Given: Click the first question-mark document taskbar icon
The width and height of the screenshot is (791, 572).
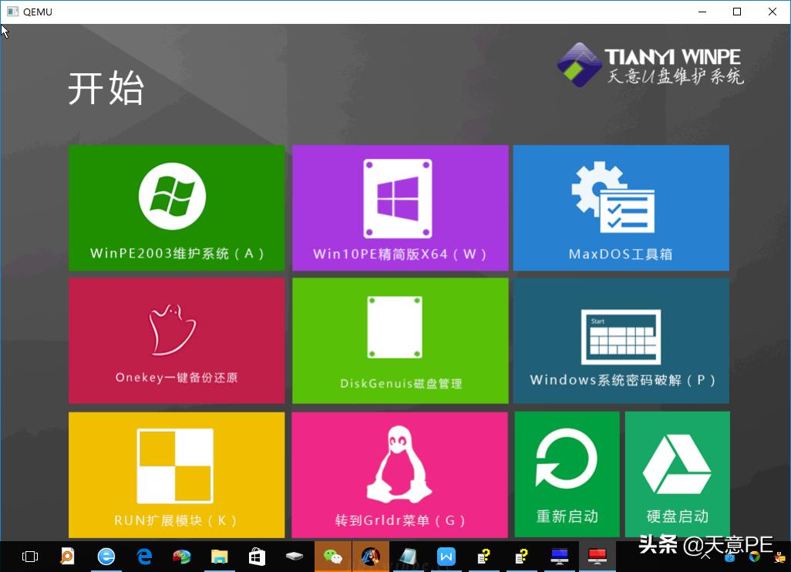Looking at the screenshot, I should pyautogui.click(x=484, y=557).
